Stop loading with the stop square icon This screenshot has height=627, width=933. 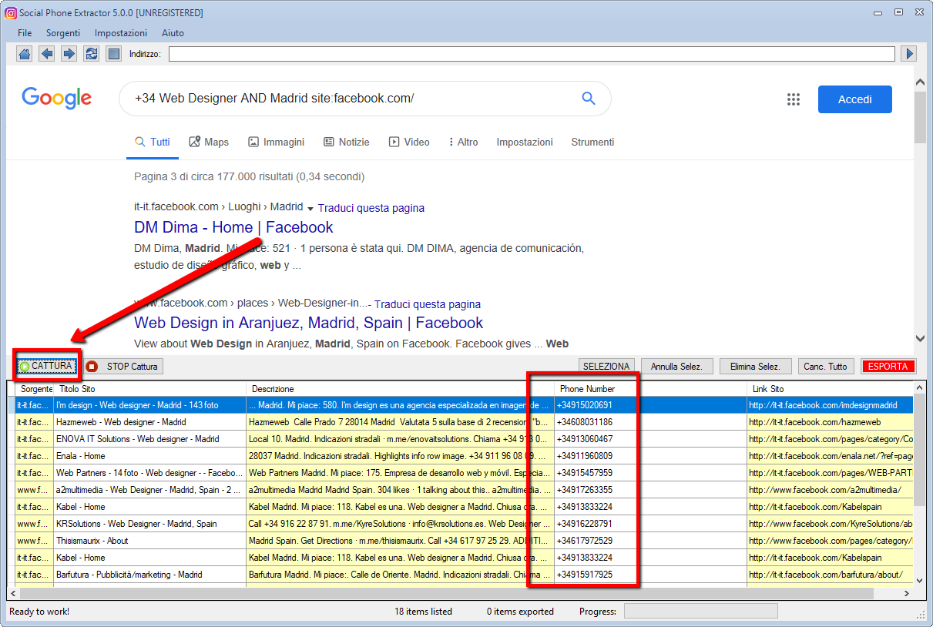coord(112,52)
